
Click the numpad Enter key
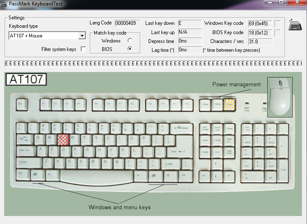pos(283,170)
